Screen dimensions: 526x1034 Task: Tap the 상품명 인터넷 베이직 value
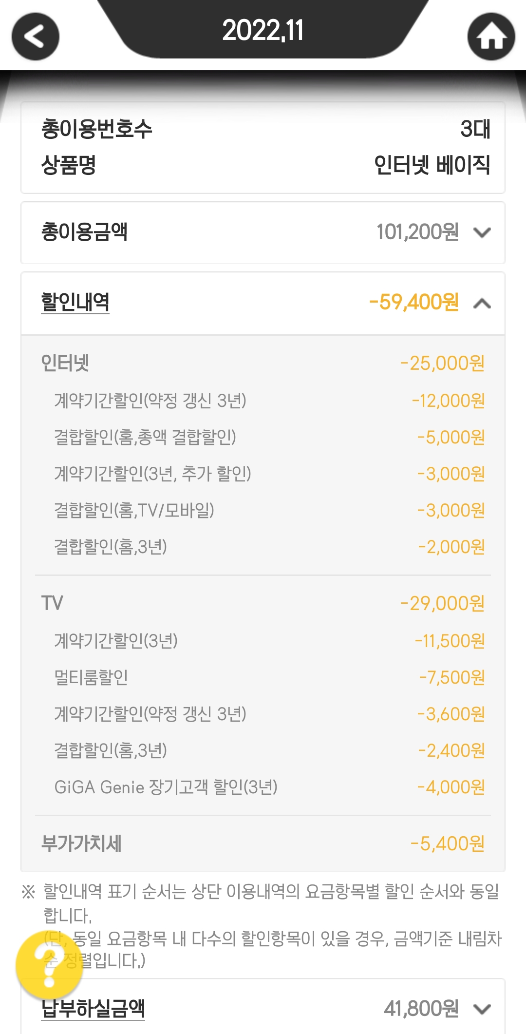[x=432, y=165]
